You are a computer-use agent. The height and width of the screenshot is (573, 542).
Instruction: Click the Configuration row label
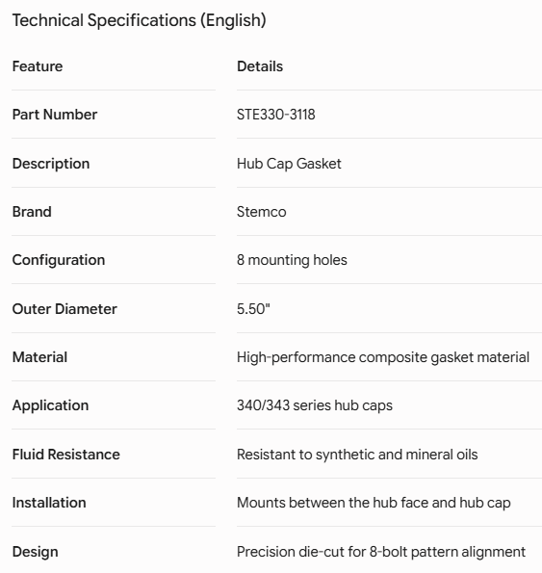[x=59, y=260]
